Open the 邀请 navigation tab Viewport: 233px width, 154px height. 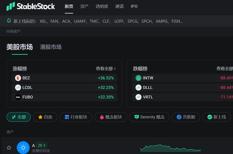click(x=120, y=7)
